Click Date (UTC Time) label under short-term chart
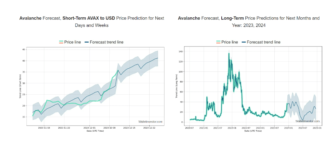The height and width of the screenshot is (142, 336). [95, 131]
